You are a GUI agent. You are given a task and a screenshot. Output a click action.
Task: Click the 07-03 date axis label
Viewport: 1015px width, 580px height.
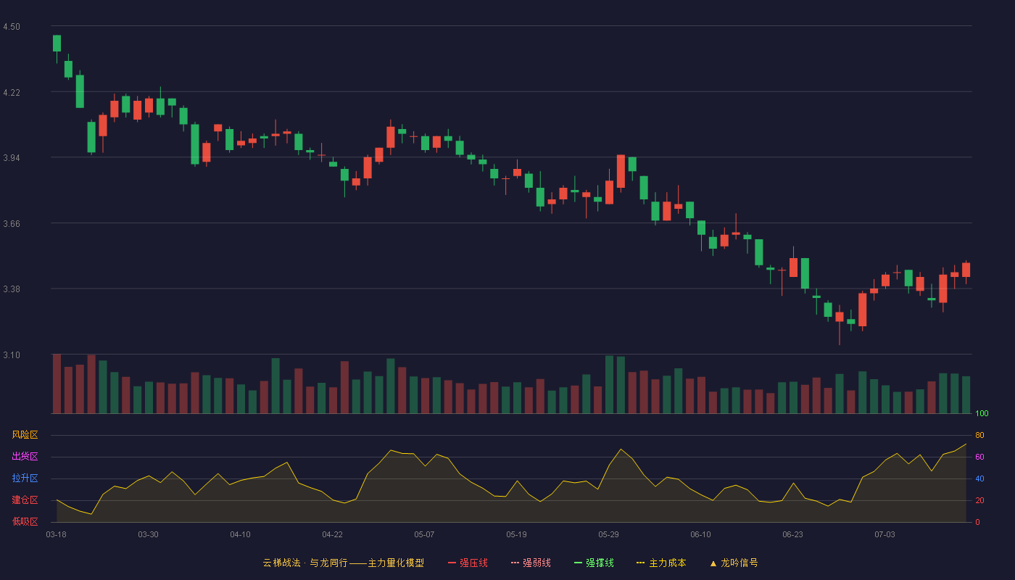point(884,534)
